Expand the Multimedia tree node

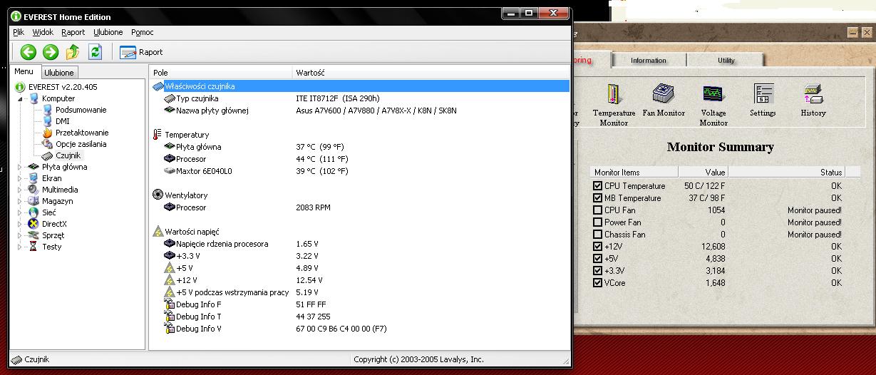[x=20, y=190]
